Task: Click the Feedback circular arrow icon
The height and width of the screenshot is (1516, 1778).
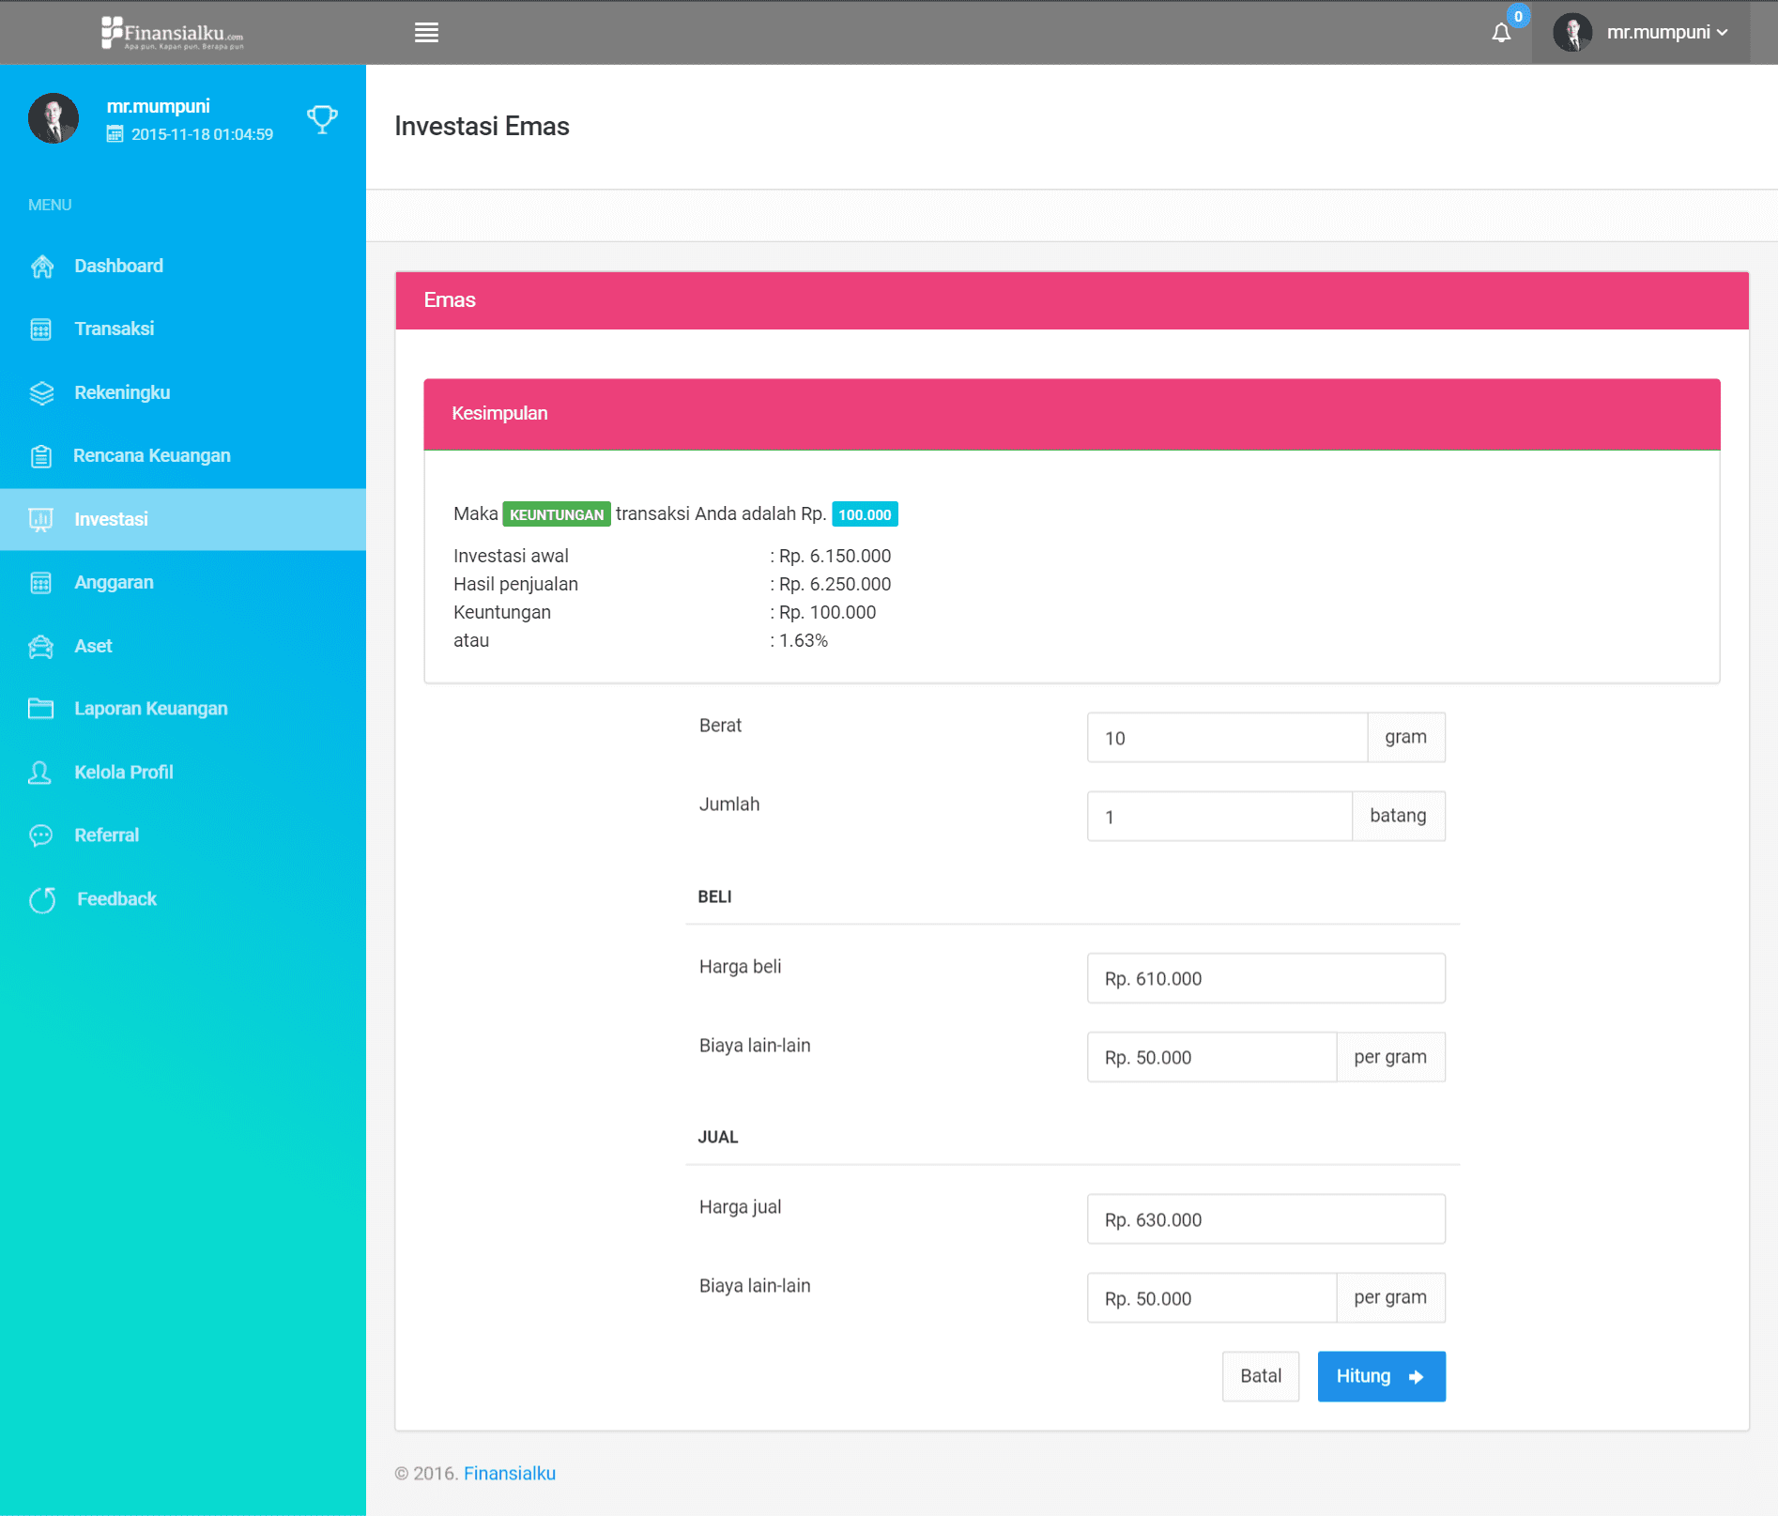Action: 42,899
